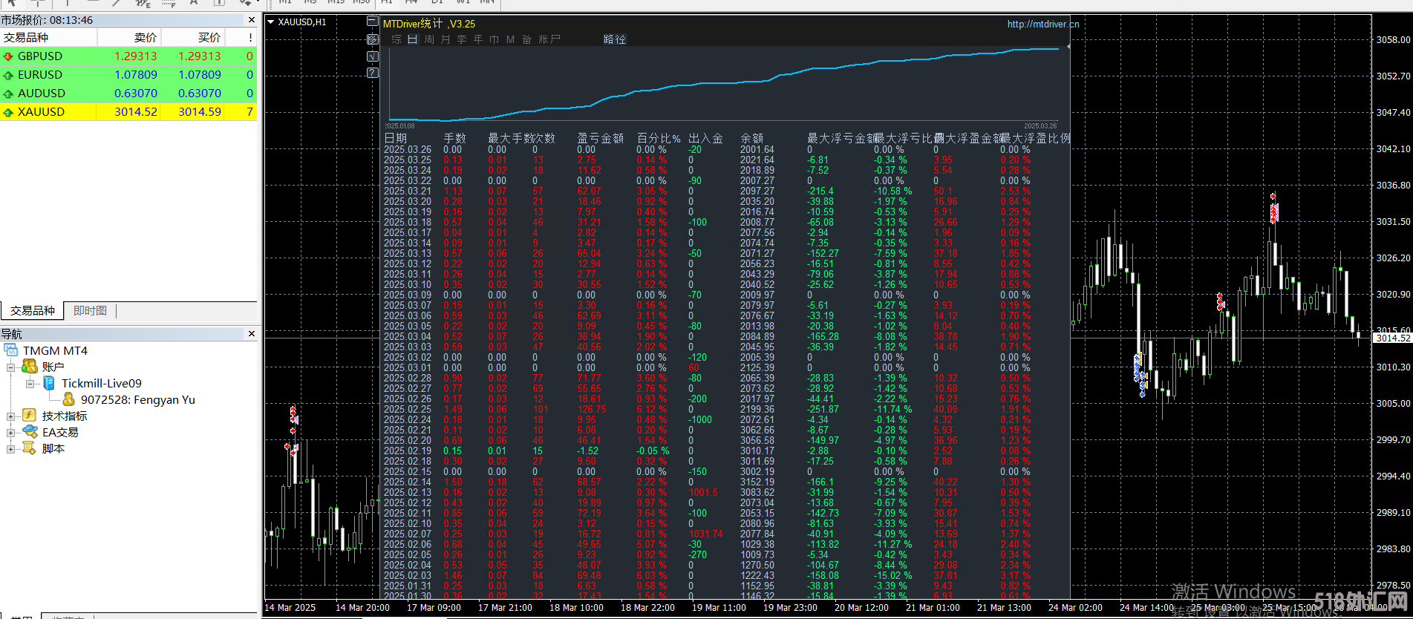Click the up-arrow icon beside XAUUSD
The image size is (1413, 619).
8,112
